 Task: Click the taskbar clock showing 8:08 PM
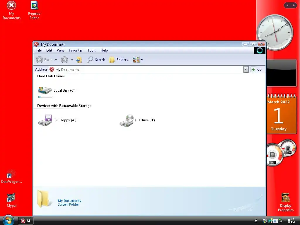(x=291, y=221)
